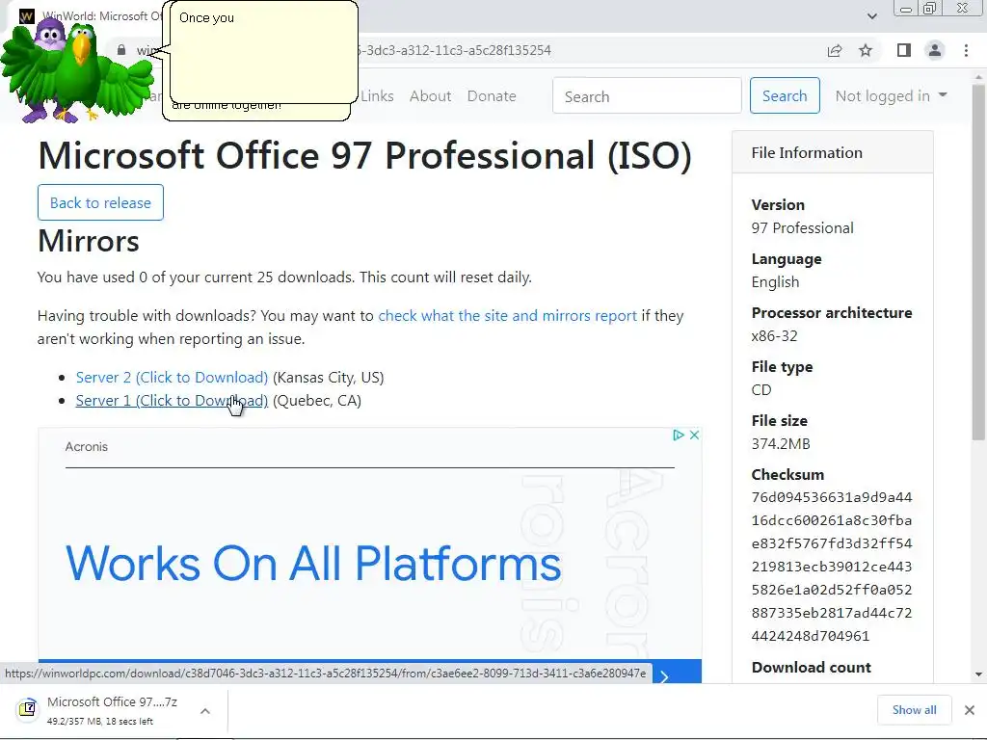Download from Server 2 Kansas City
The height and width of the screenshot is (740, 987).
172,378
